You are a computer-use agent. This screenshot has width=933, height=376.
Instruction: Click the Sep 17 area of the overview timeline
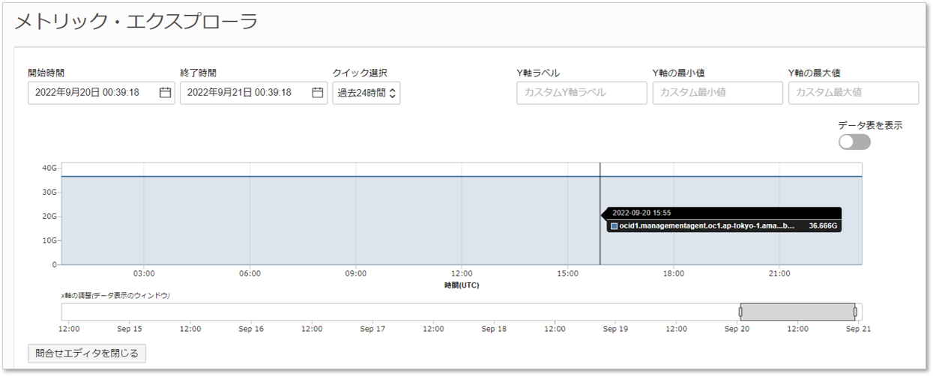372,312
